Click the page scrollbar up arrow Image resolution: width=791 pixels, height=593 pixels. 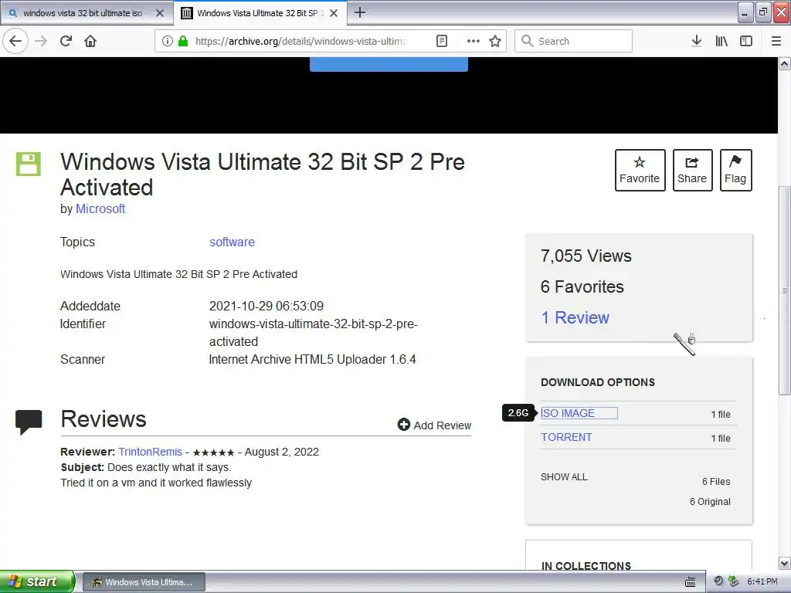[785, 64]
